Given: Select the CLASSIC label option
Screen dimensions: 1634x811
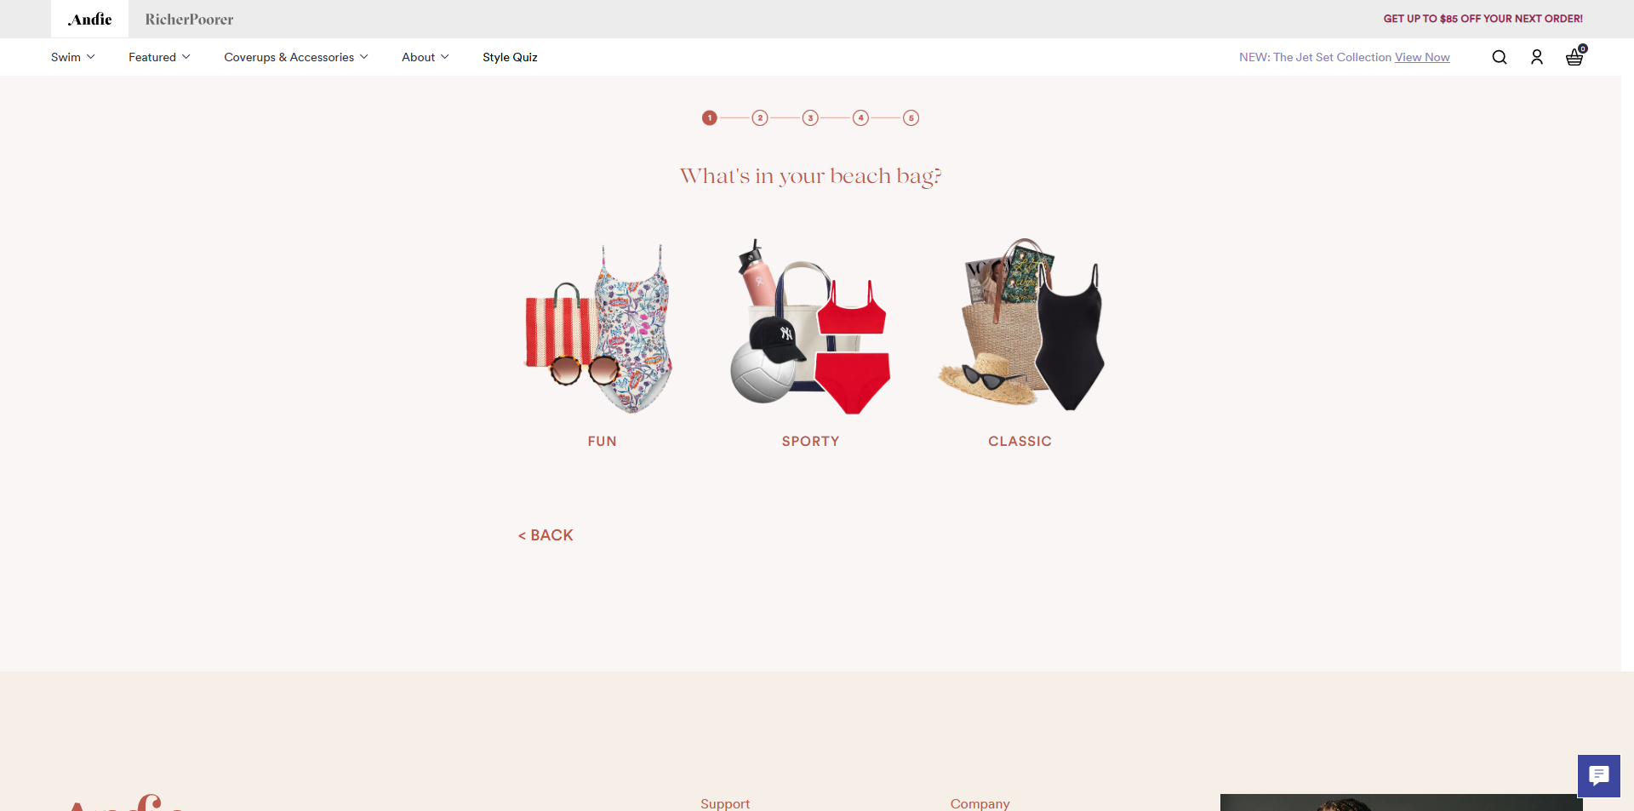Looking at the screenshot, I should (x=1020, y=441).
